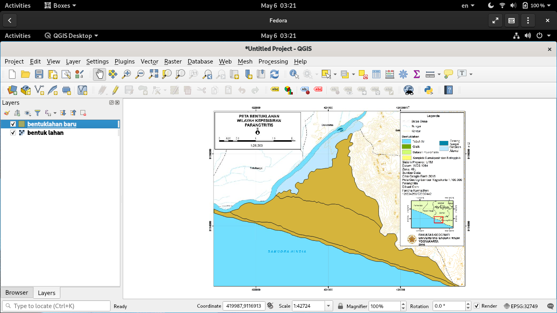
Task: Open the Scale dropdown
Action: [x=328, y=306]
